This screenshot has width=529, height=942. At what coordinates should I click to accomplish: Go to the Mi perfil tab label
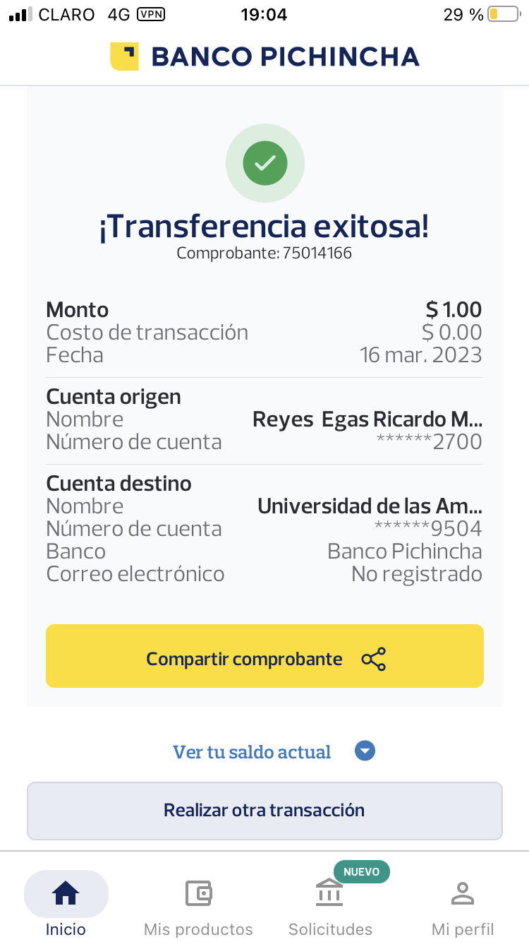click(x=463, y=929)
